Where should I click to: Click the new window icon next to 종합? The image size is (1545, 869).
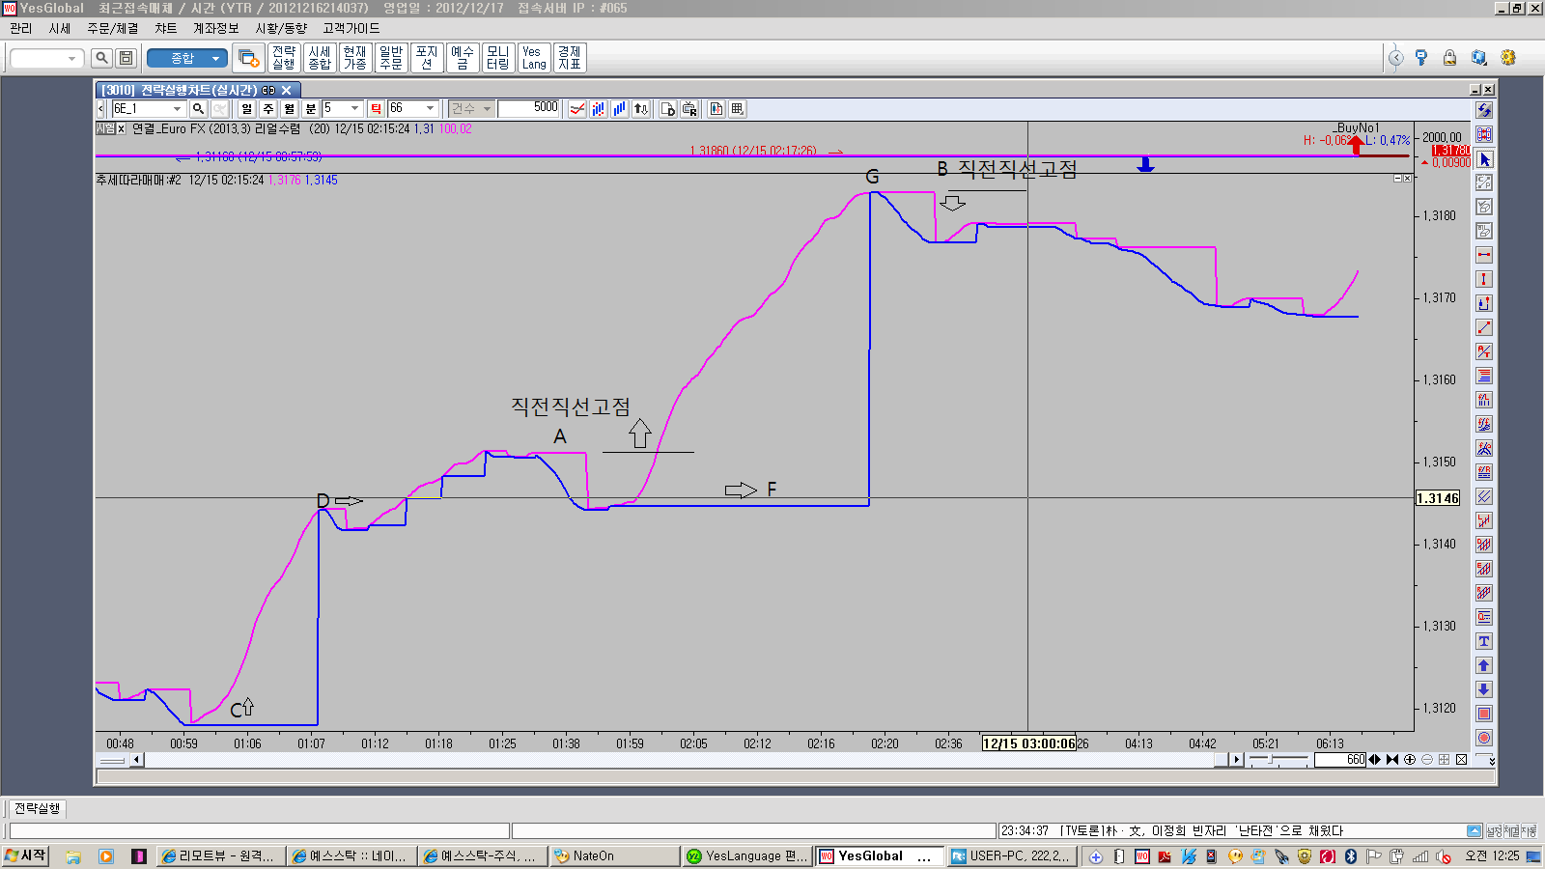pyautogui.click(x=248, y=58)
